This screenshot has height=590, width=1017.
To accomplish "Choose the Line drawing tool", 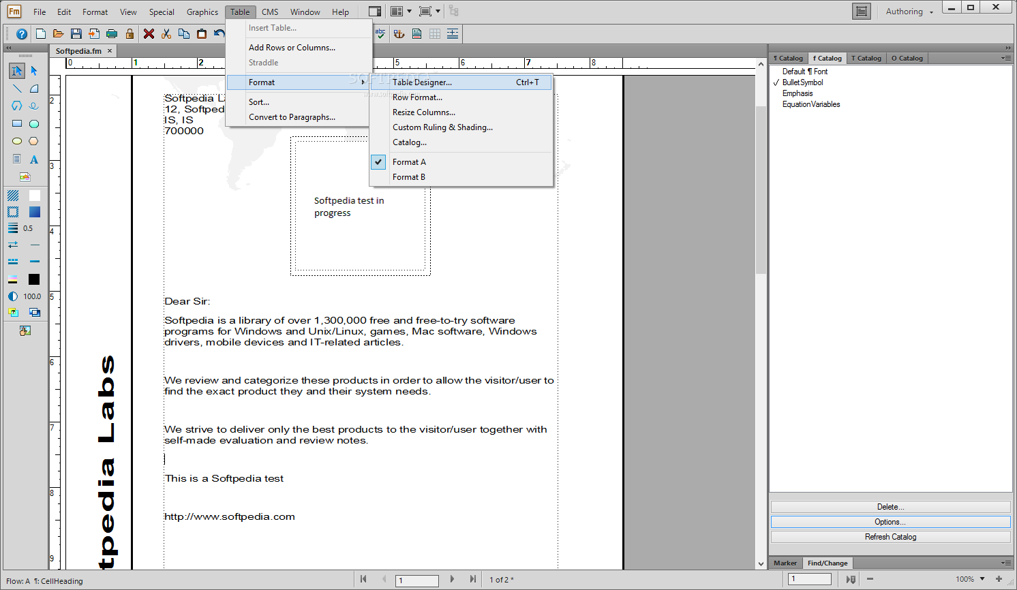I will pos(17,89).
